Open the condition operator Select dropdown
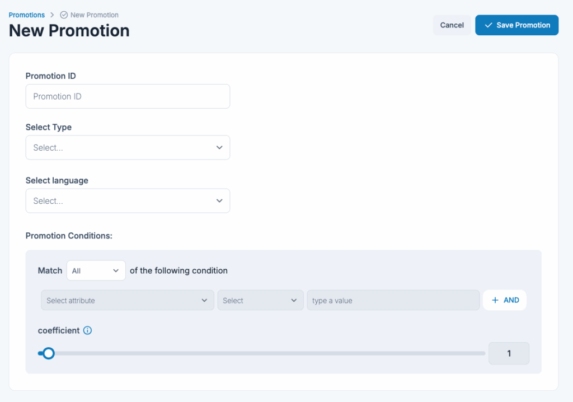 click(260, 301)
